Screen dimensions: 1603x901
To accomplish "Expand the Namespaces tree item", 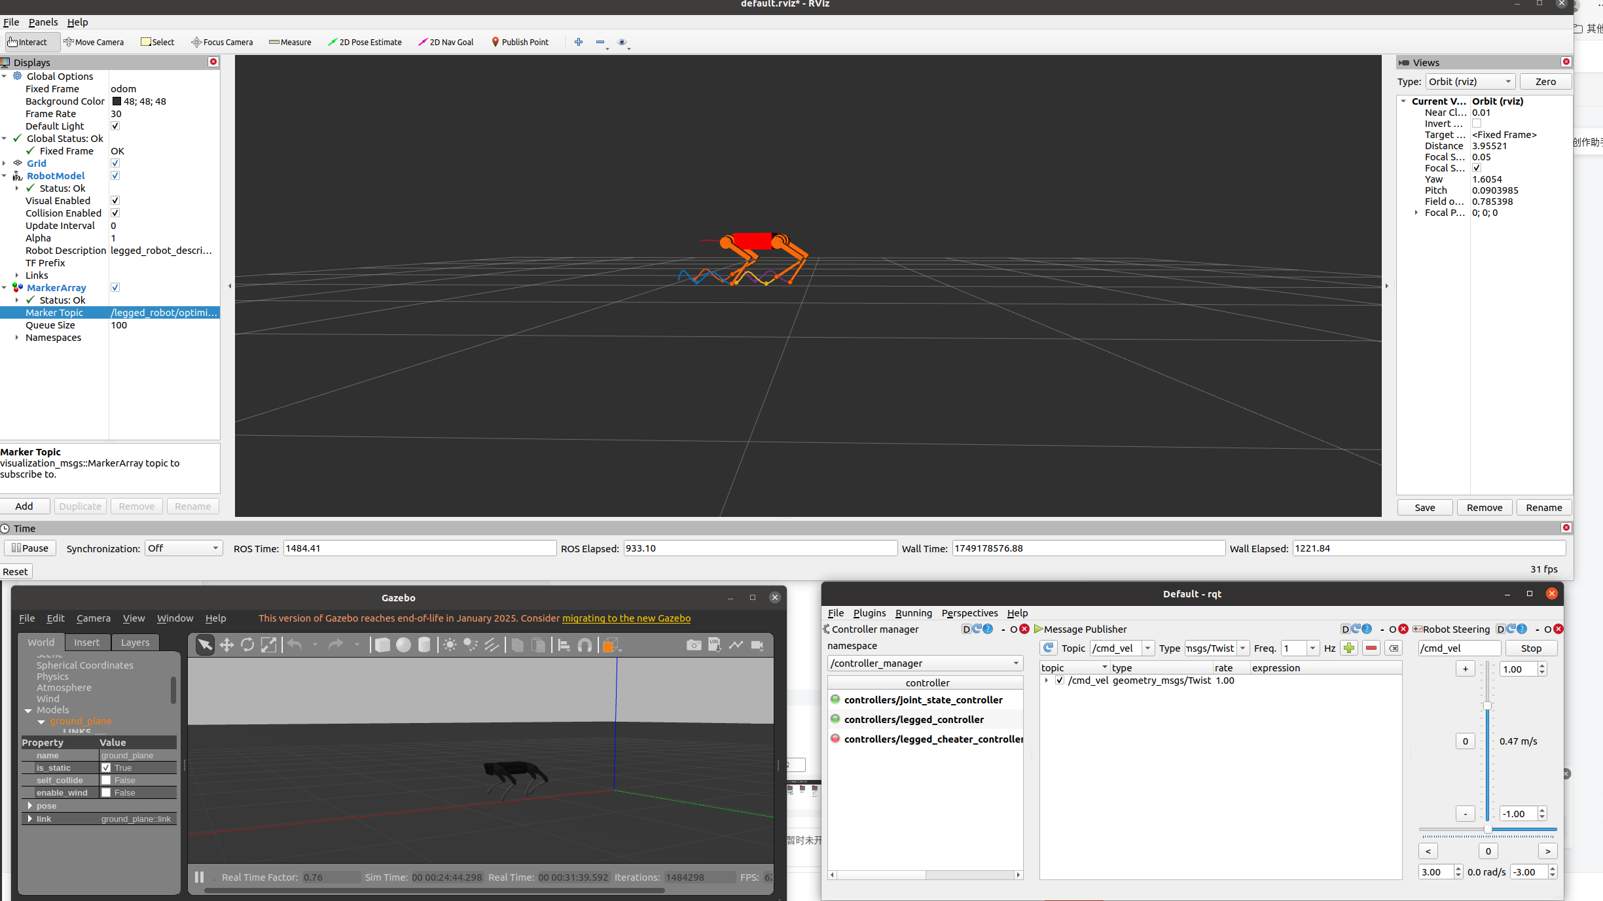I will point(17,338).
